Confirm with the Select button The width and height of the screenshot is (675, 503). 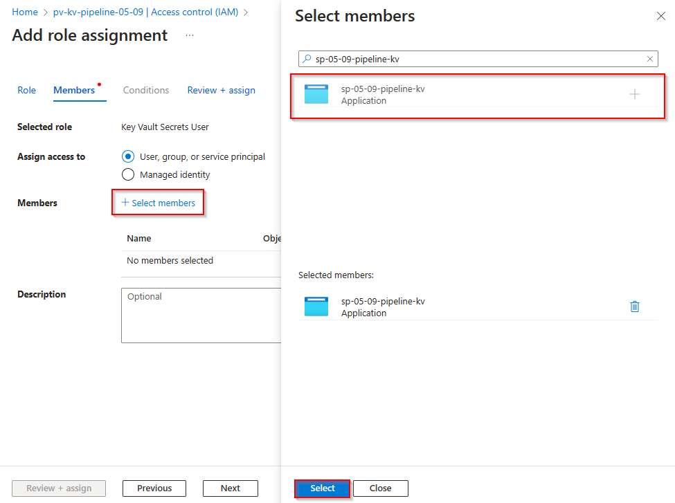coord(322,488)
